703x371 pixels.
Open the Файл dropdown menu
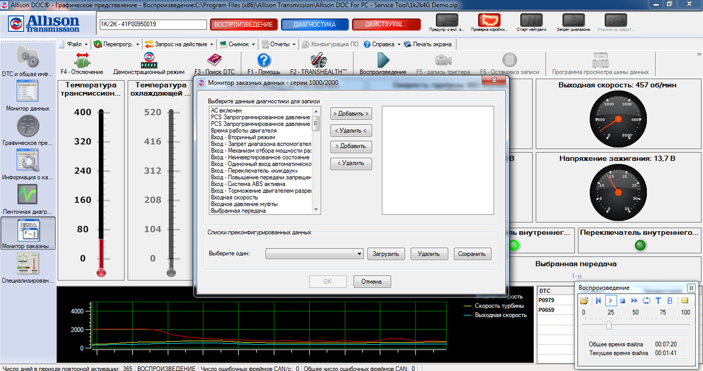(74, 44)
